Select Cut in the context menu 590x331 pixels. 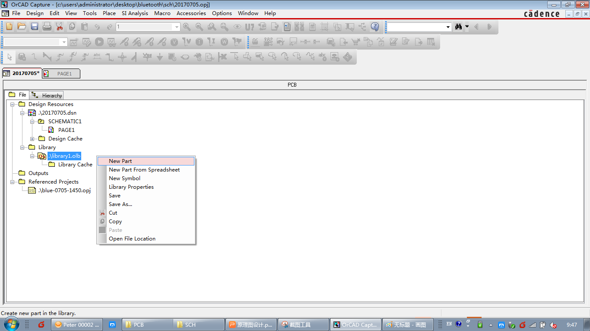[x=146, y=213]
